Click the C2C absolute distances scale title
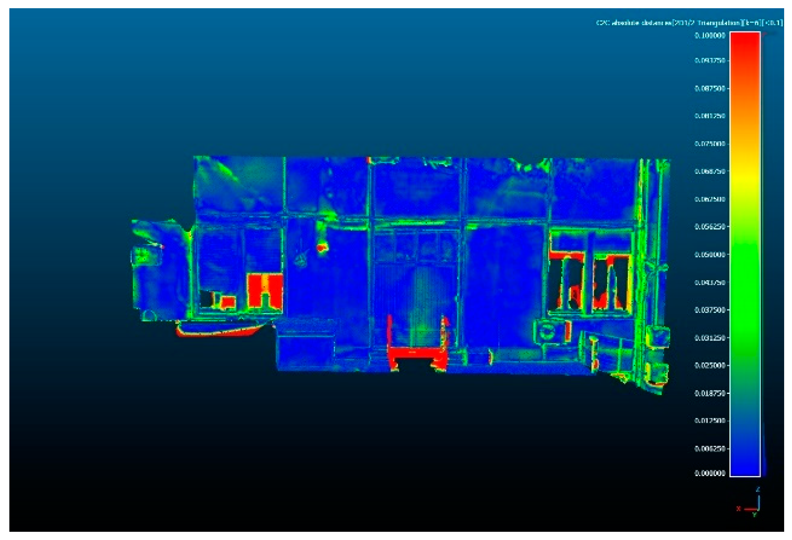This screenshot has width=792, height=540. point(689,23)
